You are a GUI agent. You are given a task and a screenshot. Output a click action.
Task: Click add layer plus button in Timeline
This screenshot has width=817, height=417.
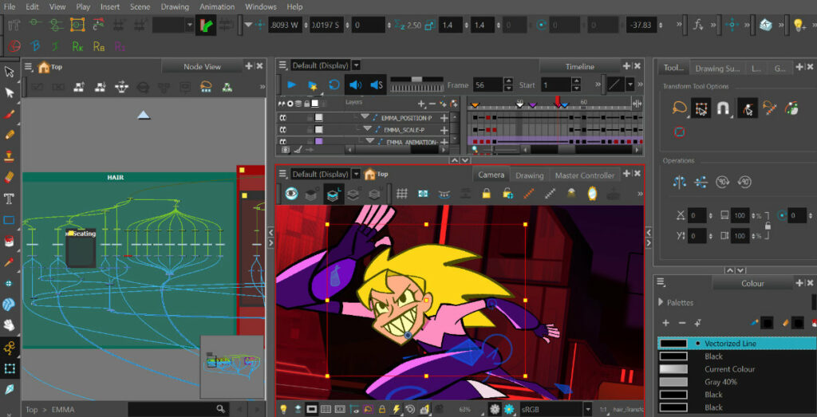pos(421,104)
